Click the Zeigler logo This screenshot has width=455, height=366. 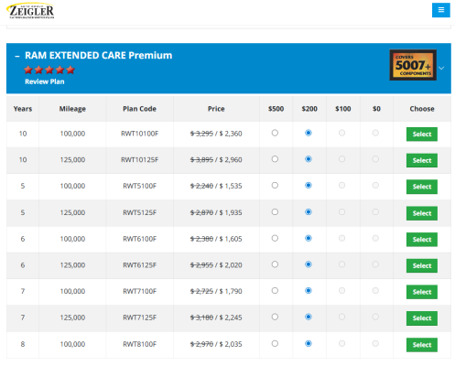point(30,11)
